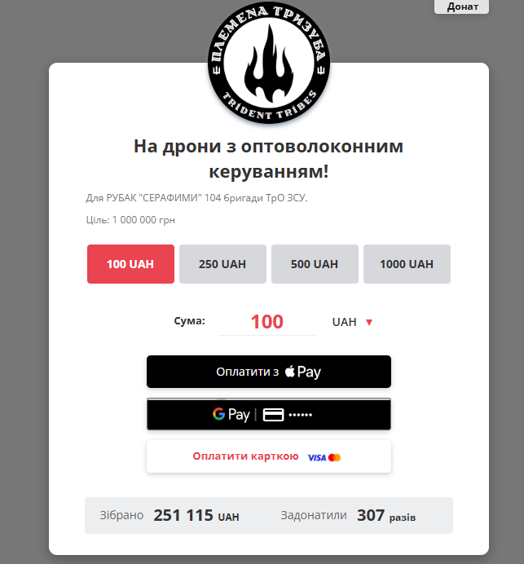The image size is (524, 564).
Task: Click the Trident Tribes round logo
Action: pyautogui.click(x=269, y=62)
